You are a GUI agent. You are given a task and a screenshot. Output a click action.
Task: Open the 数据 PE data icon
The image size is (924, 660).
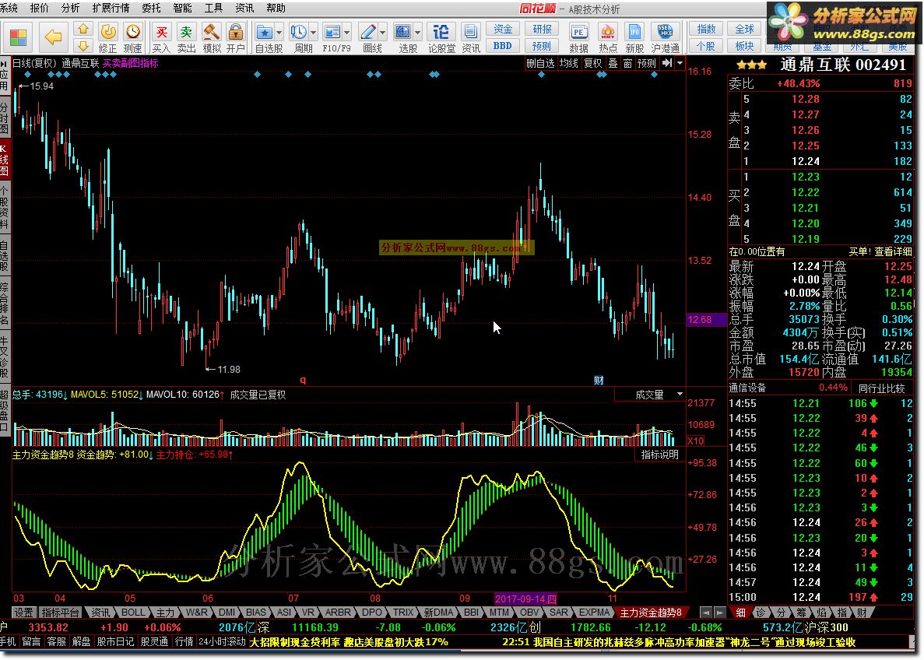[578, 37]
